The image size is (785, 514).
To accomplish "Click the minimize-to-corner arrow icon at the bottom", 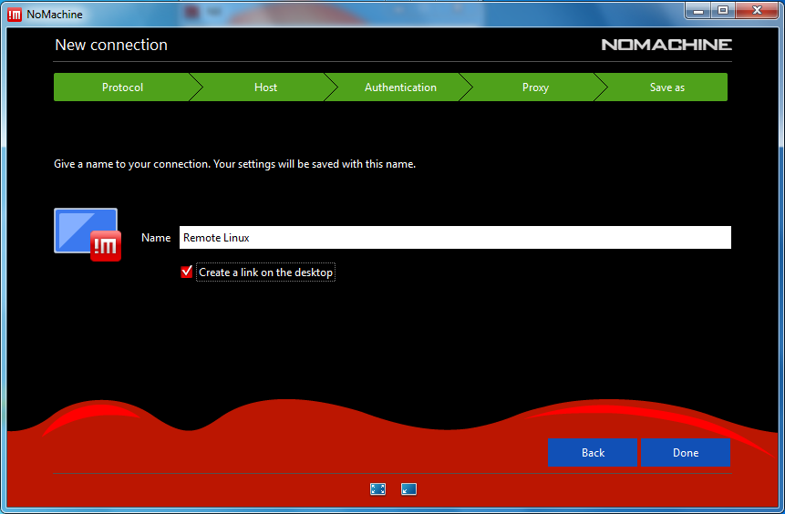I will coord(408,489).
